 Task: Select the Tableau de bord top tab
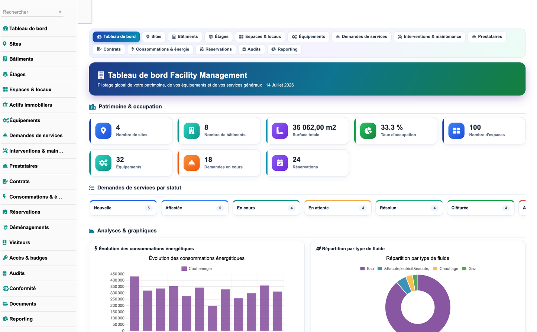click(x=116, y=37)
